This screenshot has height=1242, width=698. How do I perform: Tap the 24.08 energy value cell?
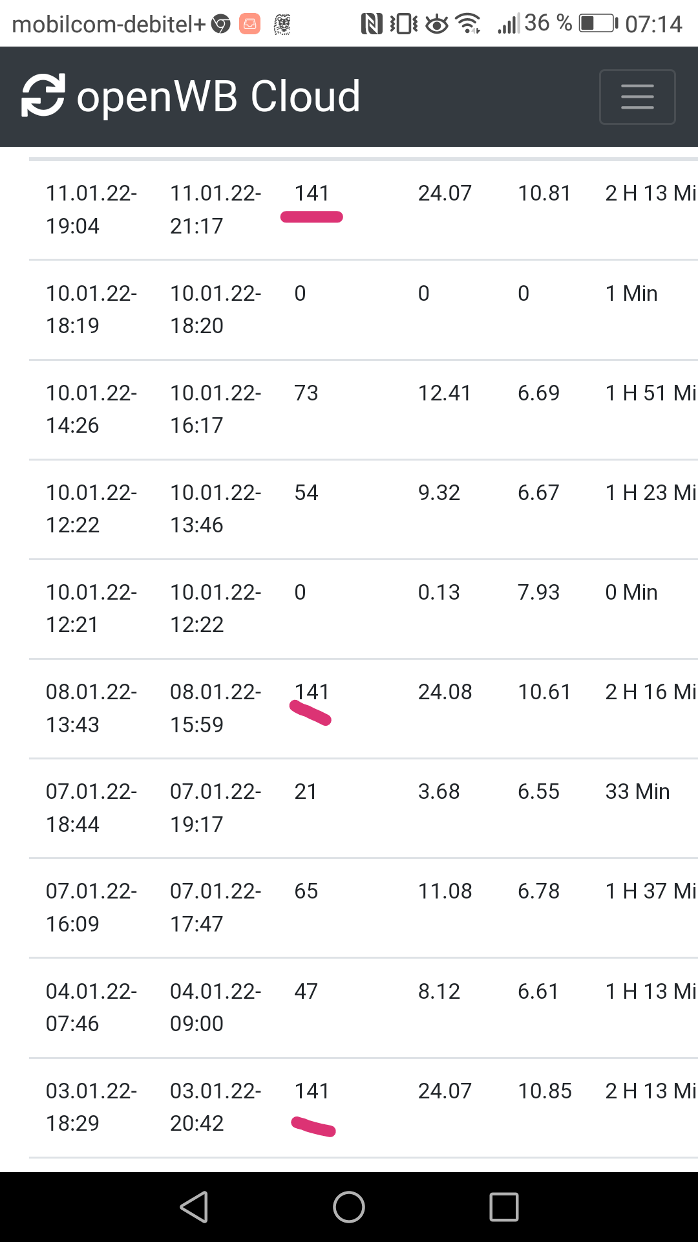pos(445,692)
